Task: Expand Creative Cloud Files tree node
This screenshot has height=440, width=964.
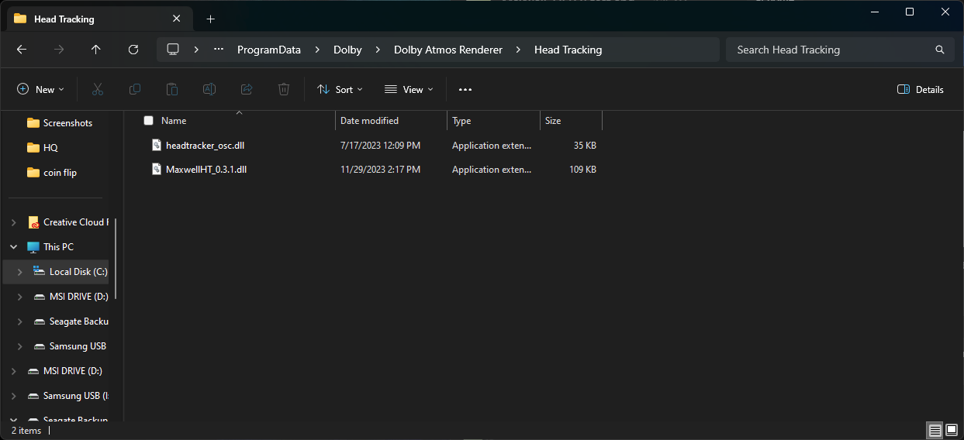Action: coord(13,222)
